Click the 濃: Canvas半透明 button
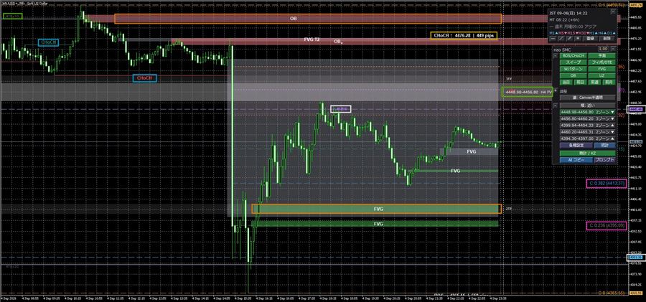The image size is (646, 302). pos(587,98)
